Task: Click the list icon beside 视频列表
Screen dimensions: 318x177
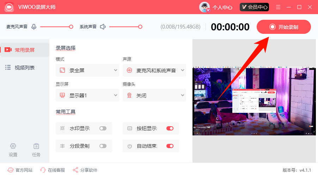Action: 8,67
